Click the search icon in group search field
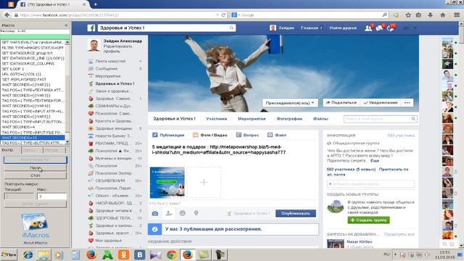This screenshot has height=261, width=464. (x=413, y=119)
